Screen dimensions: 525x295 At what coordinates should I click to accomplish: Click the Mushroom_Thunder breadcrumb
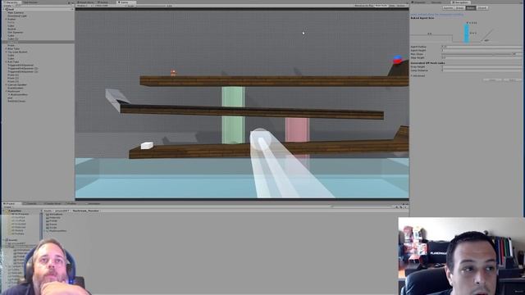pos(85,211)
